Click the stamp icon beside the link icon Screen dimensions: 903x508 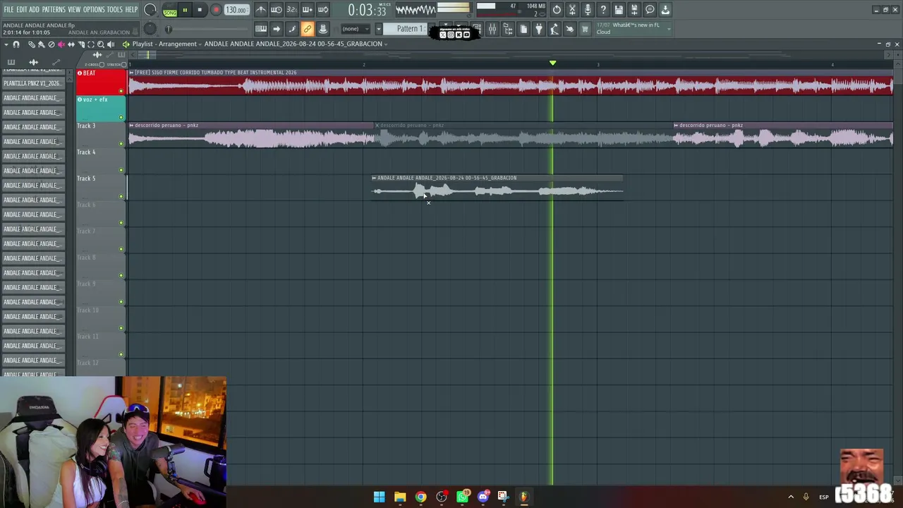pos(322,29)
